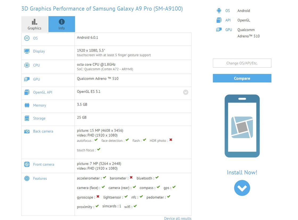Click the OpenGL API icon

(27, 92)
